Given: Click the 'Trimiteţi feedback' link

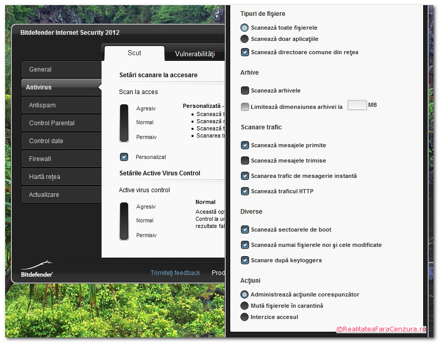Looking at the screenshot, I should tap(175, 273).
